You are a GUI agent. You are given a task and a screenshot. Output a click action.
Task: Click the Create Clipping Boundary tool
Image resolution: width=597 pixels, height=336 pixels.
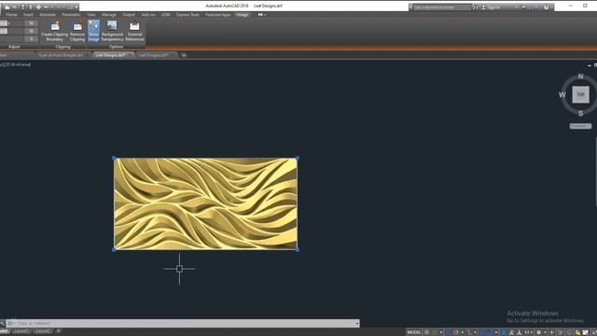[x=54, y=31]
